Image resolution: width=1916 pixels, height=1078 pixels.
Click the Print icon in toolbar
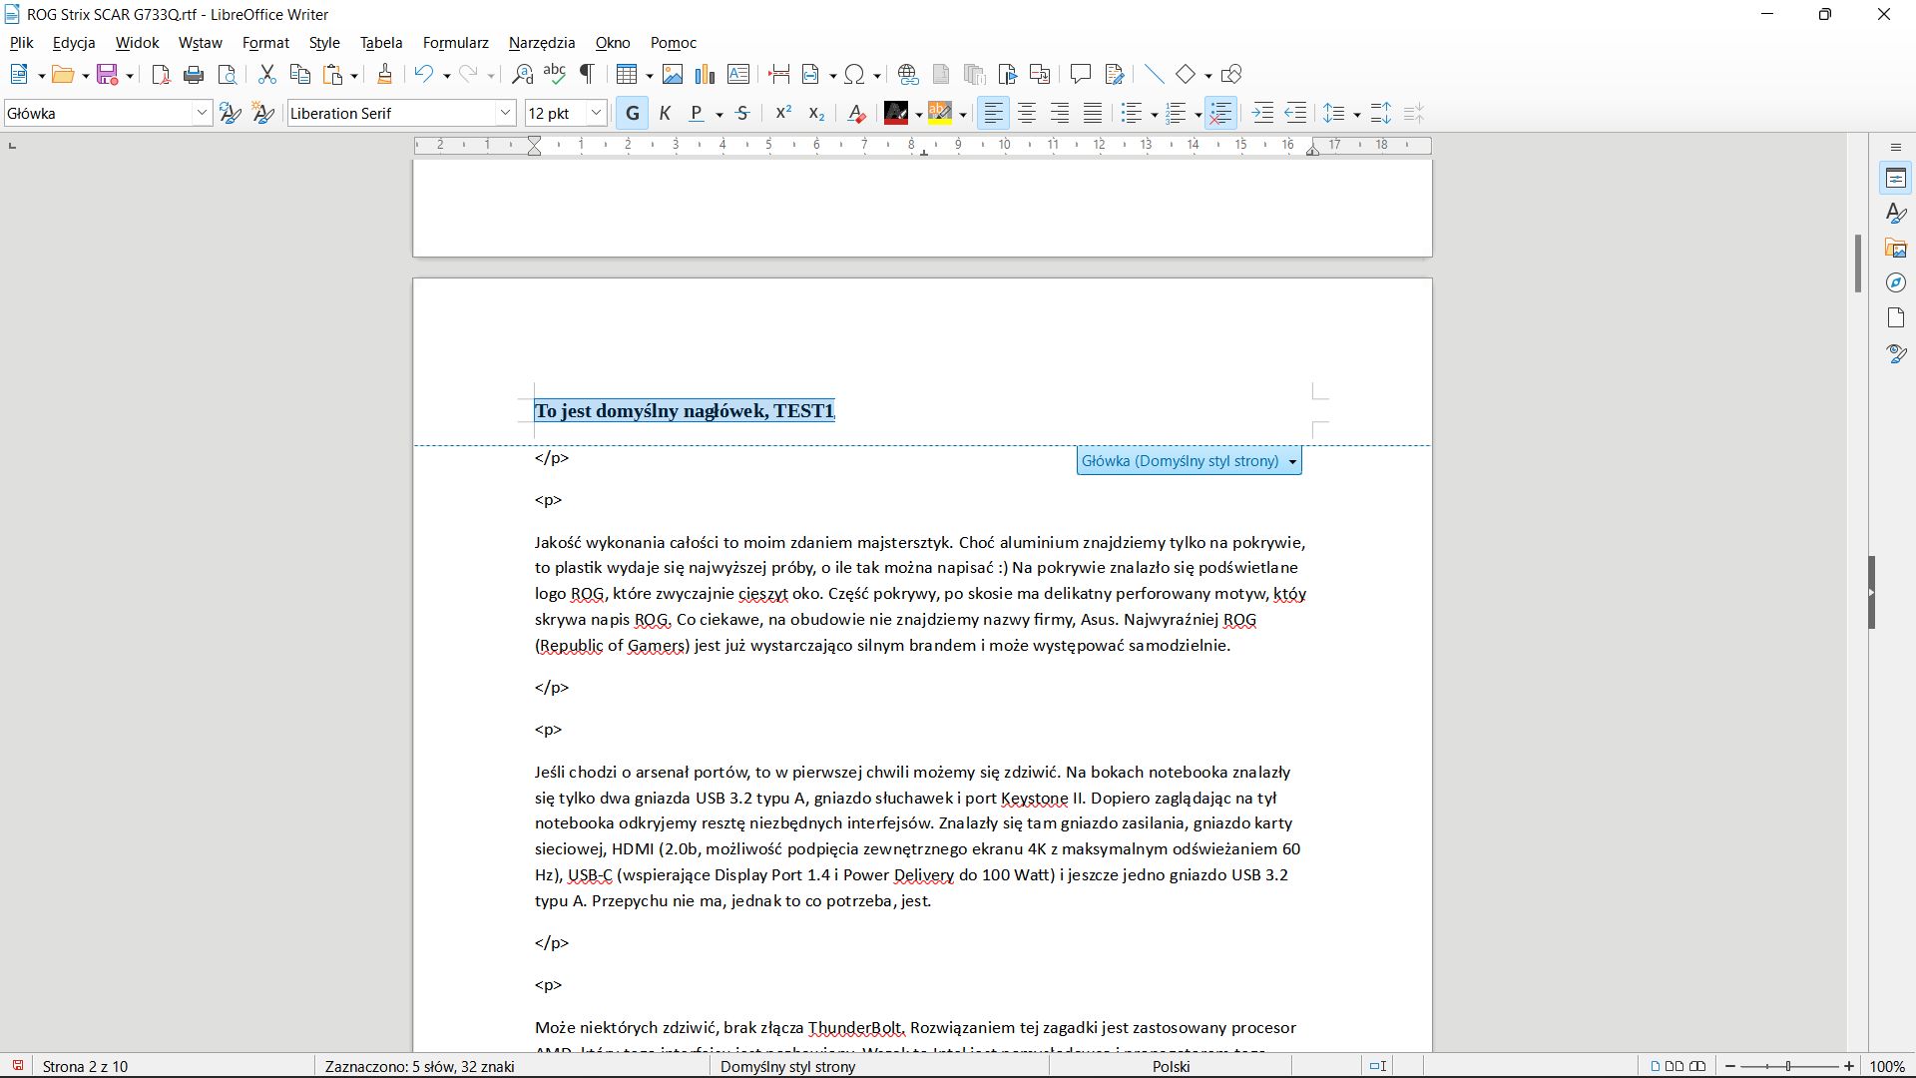pos(194,75)
